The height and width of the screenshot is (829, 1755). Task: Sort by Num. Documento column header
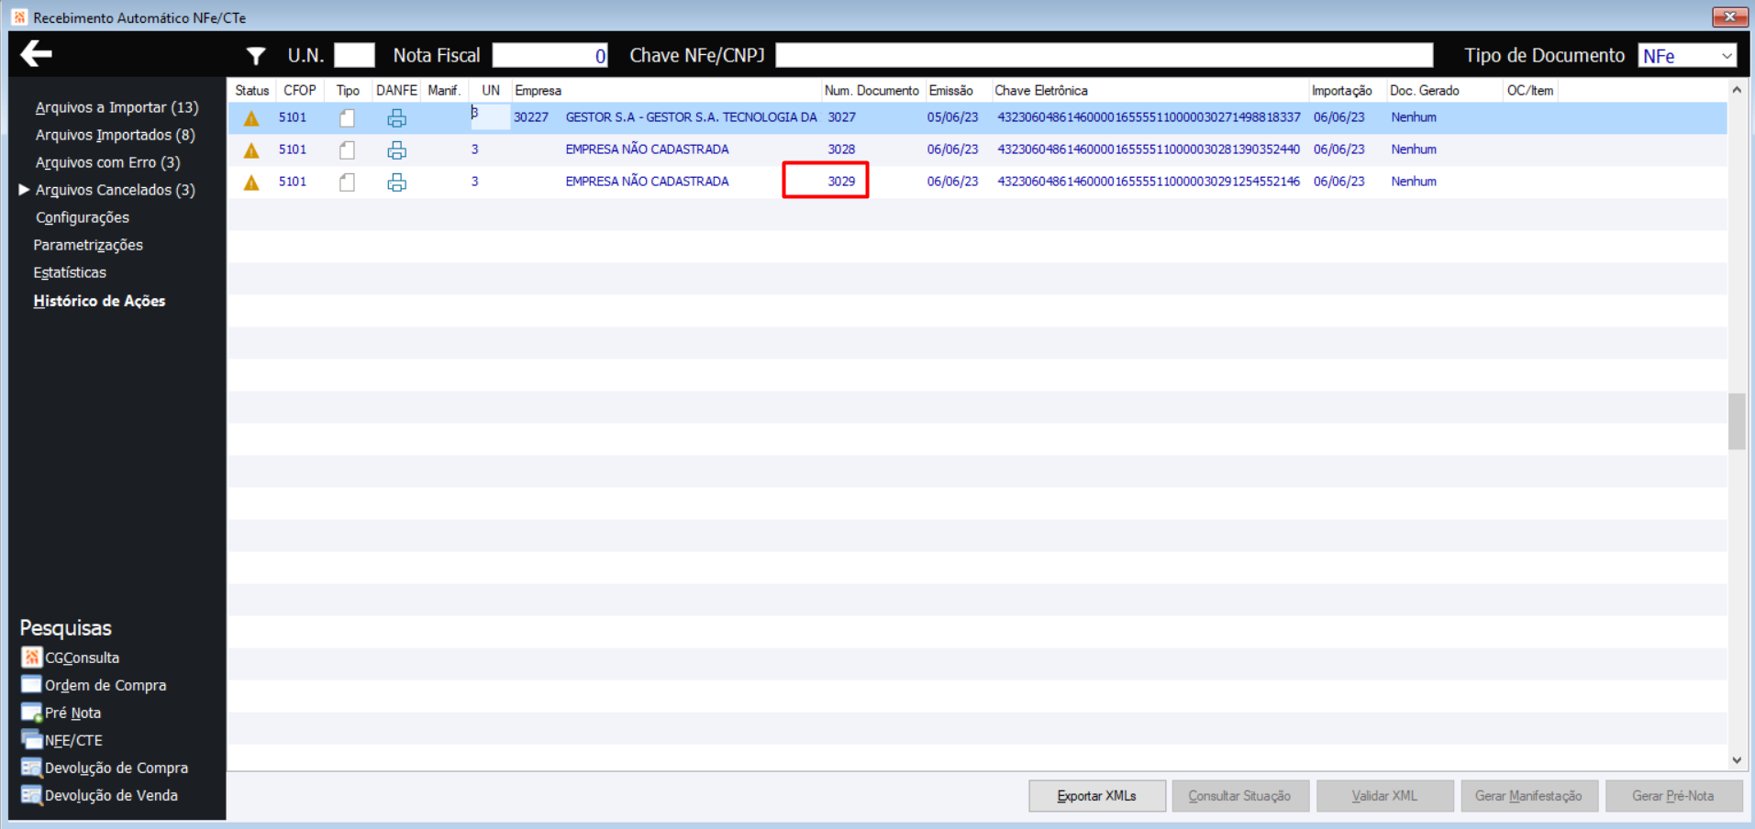(x=872, y=90)
